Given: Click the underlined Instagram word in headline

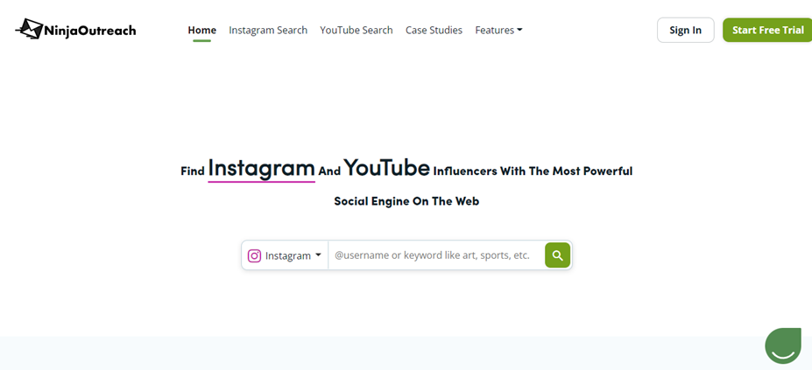Looking at the screenshot, I should (261, 167).
